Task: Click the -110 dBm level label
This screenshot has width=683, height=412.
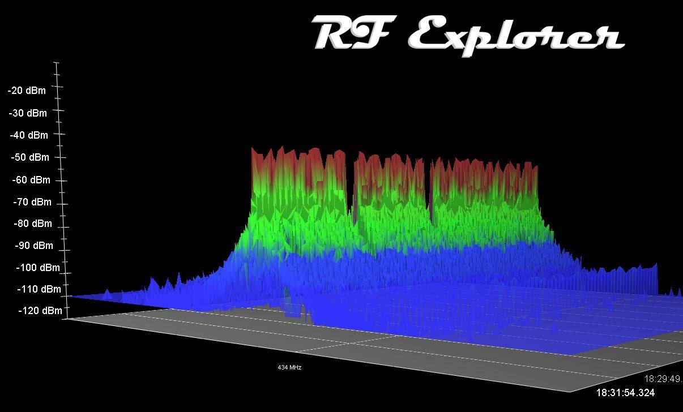Action: pyautogui.click(x=39, y=289)
